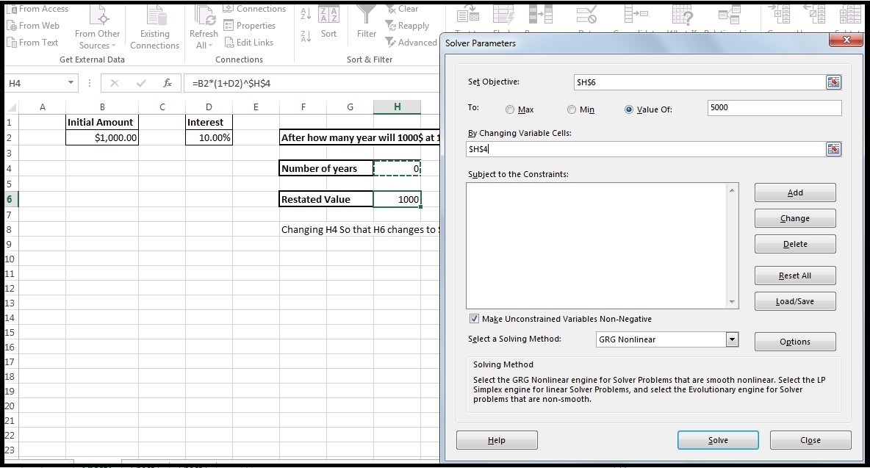The width and height of the screenshot is (870, 468).
Task: Open the Sort dialog button
Action: pyautogui.click(x=328, y=22)
